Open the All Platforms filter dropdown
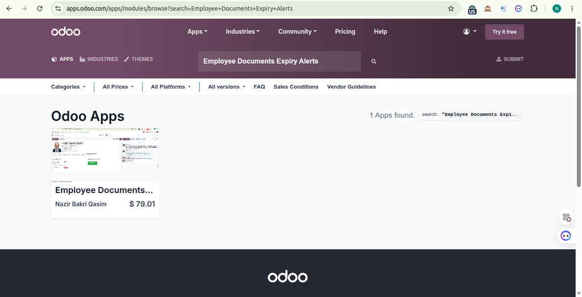The width and height of the screenshot is (582, 297). 171,87
